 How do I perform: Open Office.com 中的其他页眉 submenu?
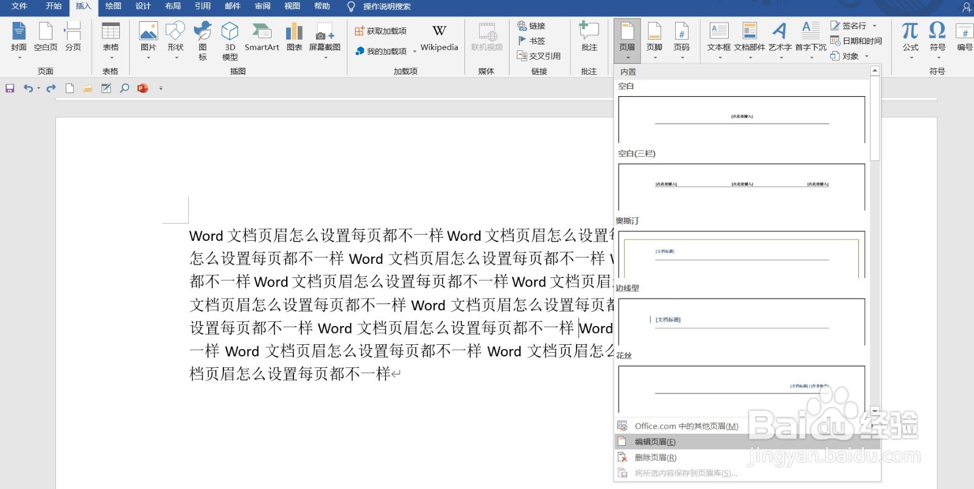coord(748,426)
